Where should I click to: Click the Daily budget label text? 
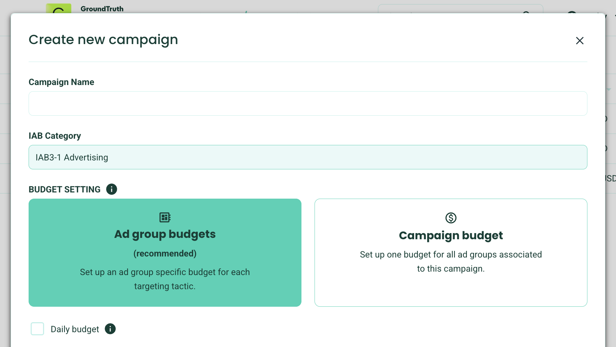coord(75,329)
